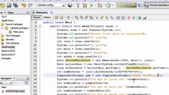Collapse the default package tree node

[x=2, y=28]
